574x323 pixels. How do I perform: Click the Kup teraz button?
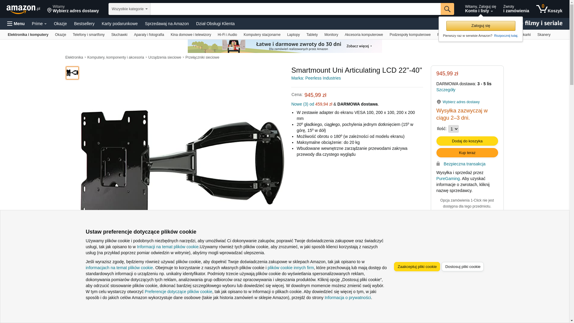coord(467,153)
